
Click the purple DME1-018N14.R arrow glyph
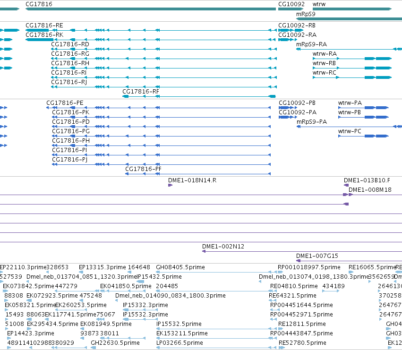click(x=170, y=185)
